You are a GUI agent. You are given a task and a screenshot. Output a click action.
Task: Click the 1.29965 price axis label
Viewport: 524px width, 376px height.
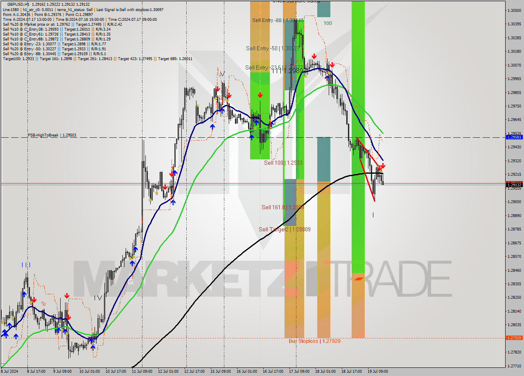[514, 78]
